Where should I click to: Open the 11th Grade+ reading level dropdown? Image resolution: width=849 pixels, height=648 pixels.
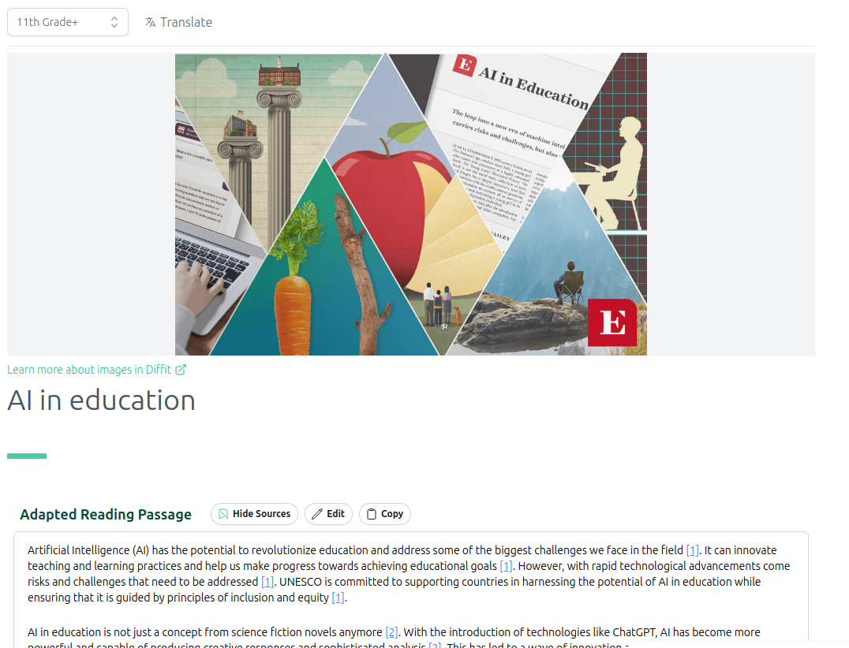68,22
